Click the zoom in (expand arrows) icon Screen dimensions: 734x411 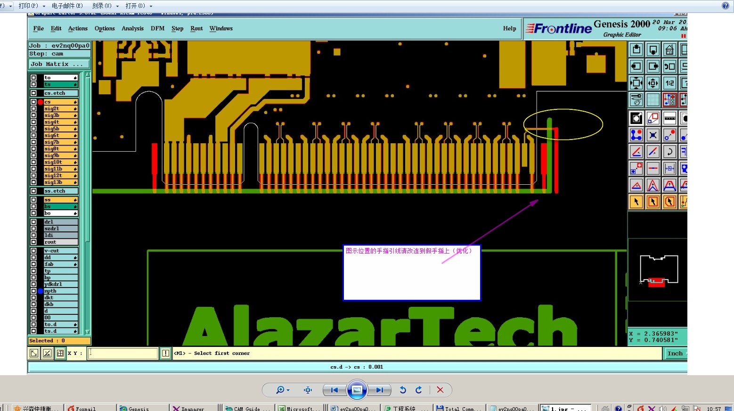[x=636, y=83]
